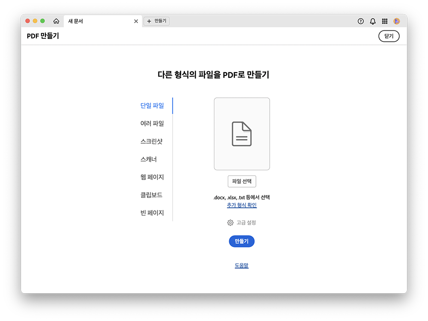Open 도움말 help link
Viewport: 428px width, 321px height.
241,265
